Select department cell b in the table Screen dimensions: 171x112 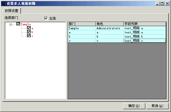[x=82, y=36]
